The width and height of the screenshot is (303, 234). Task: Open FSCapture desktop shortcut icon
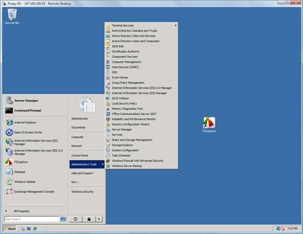pyautogui.click(x=209, y=125)
